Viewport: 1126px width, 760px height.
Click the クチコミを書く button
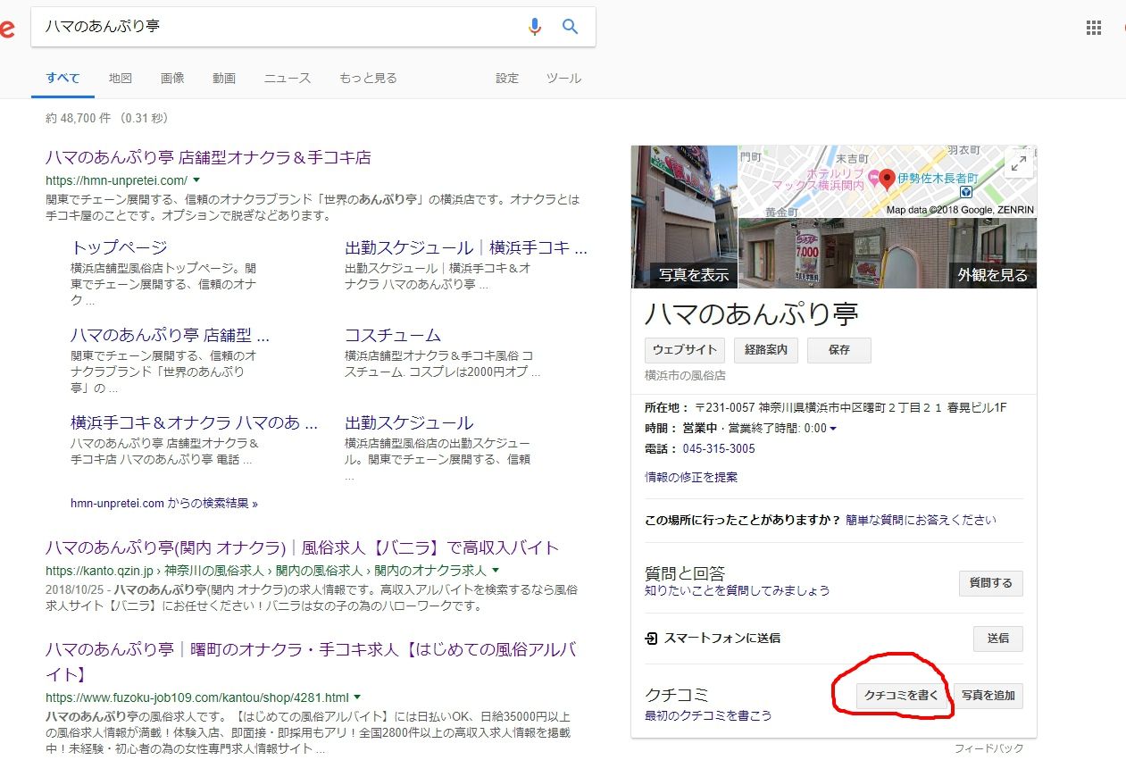click(900, 696)
